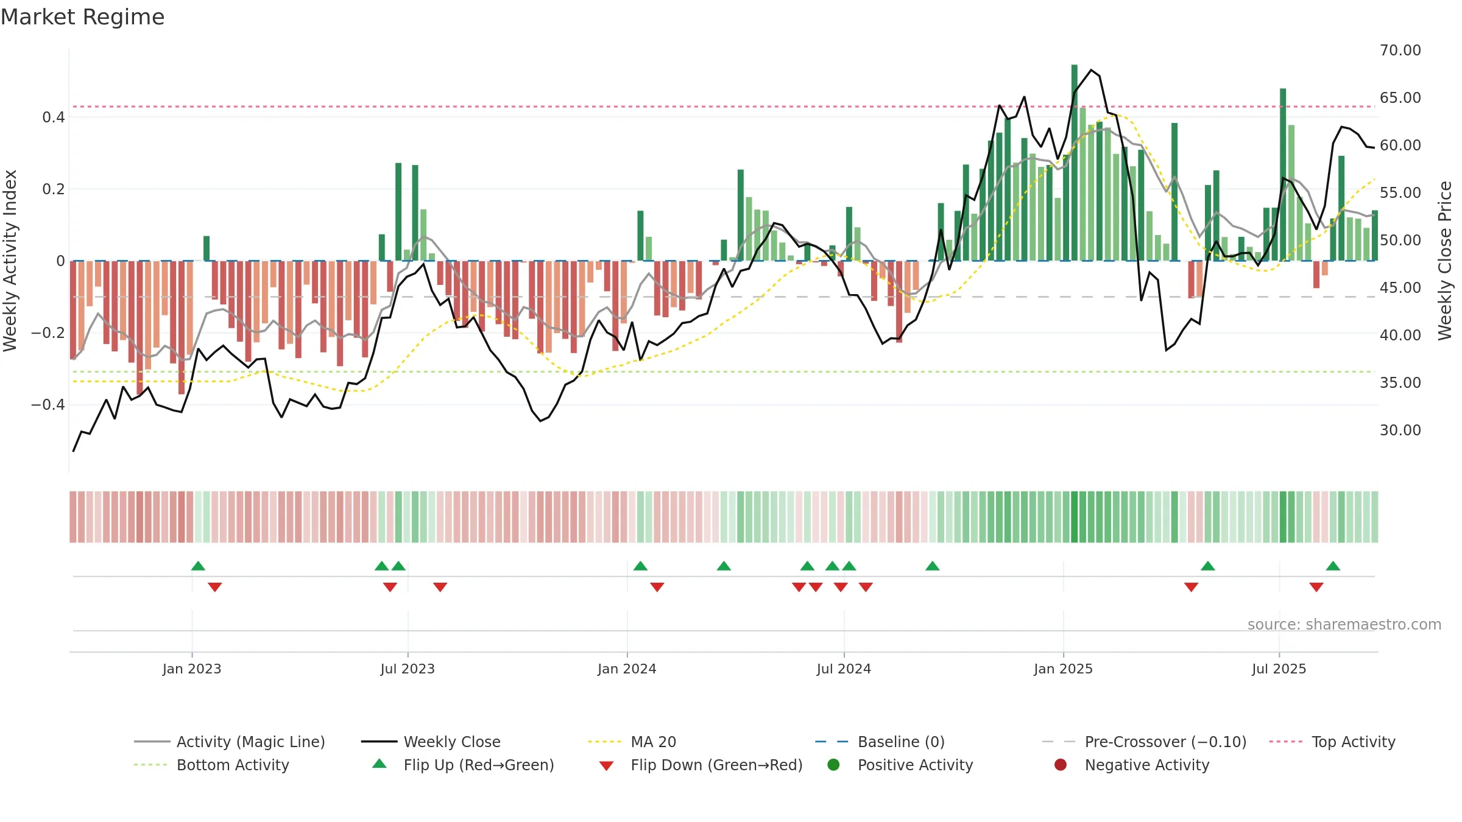1462x822 pixels.
Task: Click the Jan 2024 axis label
Action: [x=627, y=669]
